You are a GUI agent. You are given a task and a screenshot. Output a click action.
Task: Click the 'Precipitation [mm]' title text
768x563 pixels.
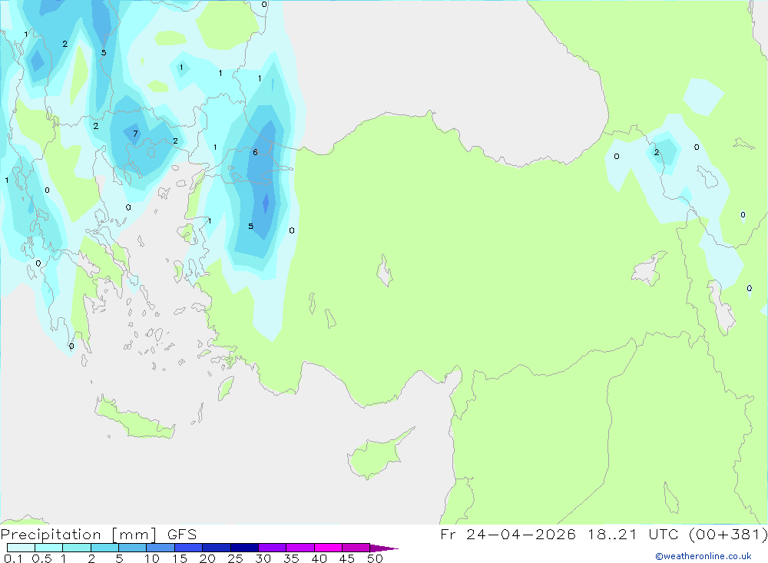coord(78,535)
